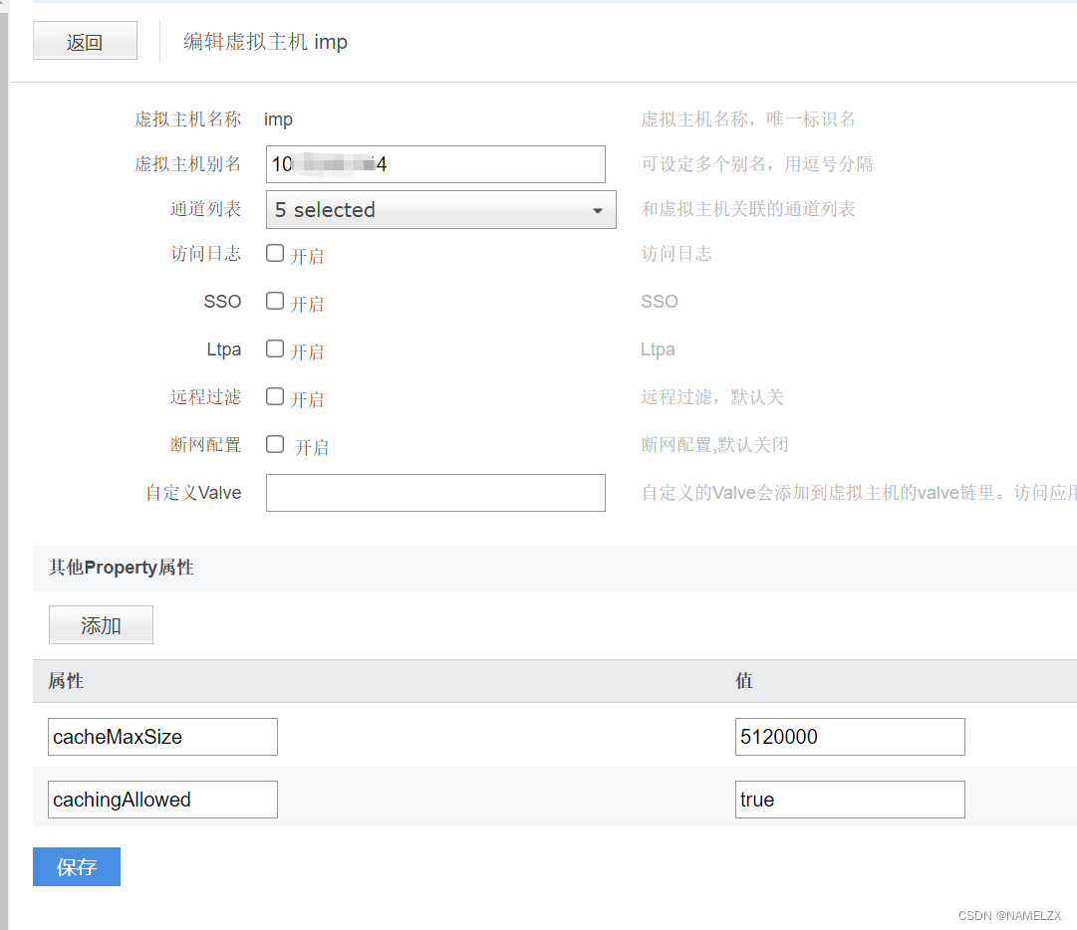Screen dimensions: 1077x930
Task: Check the Ltpa 开启 checkbox
Action: pos(275,349)
